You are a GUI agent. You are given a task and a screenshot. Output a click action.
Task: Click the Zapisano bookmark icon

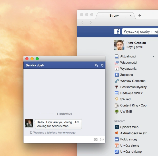[x=117, y=75]
